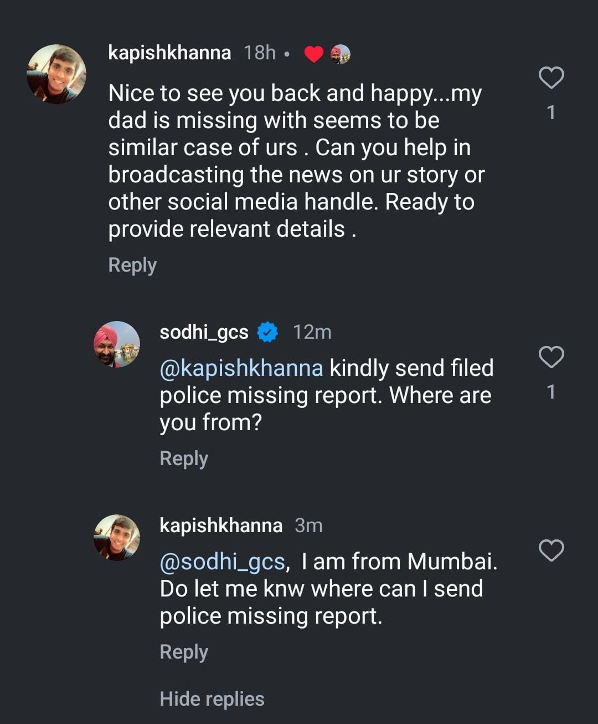This screenshot has height=724, width=598.
Task: Like kapishkhanna's reply about being from Mumbai
Action: pyautogui.click(x=551, y=550)
